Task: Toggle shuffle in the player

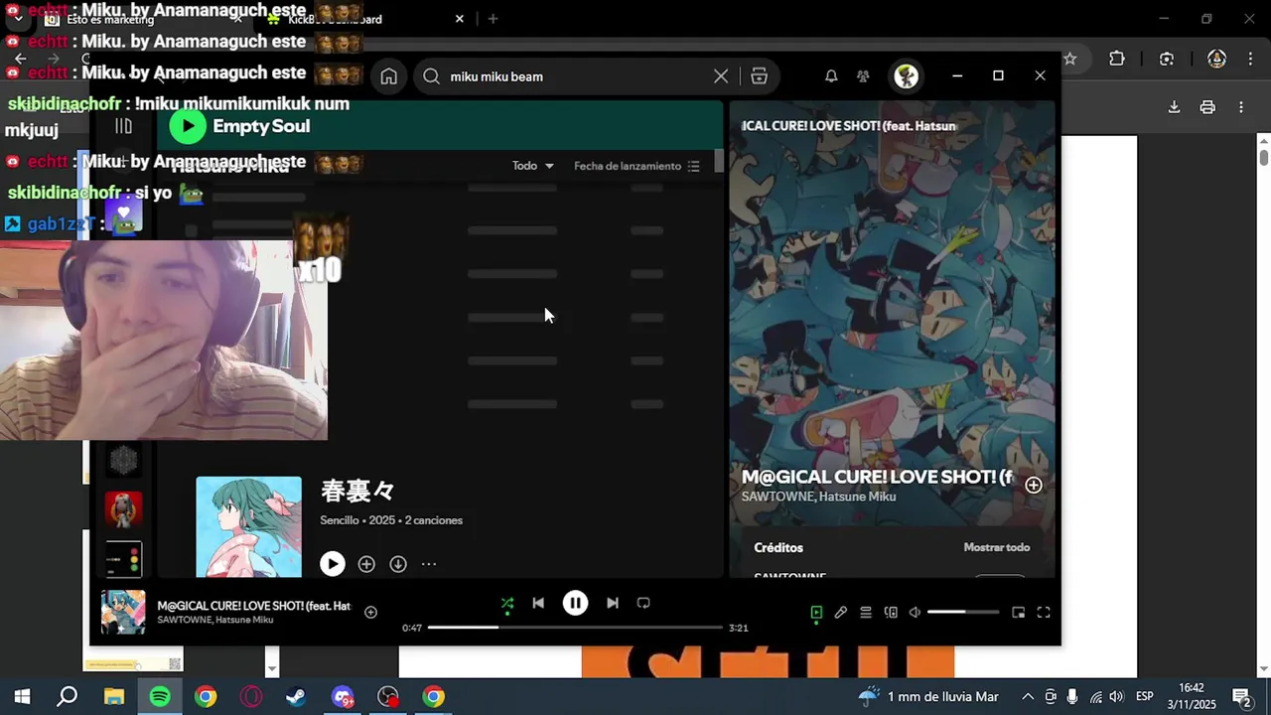Action: (507, 603)
